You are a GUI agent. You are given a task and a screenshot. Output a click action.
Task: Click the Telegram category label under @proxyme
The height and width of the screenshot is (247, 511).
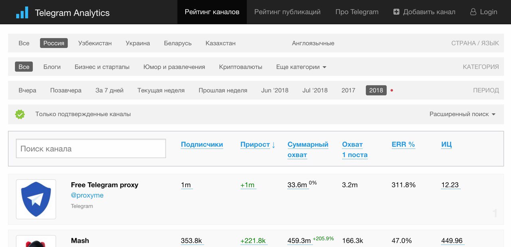(x=82, y=206)
